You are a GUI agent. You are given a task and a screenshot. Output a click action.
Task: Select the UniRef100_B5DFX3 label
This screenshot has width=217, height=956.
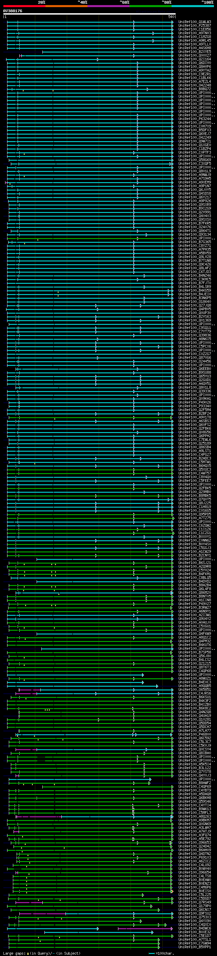(195, 130)
